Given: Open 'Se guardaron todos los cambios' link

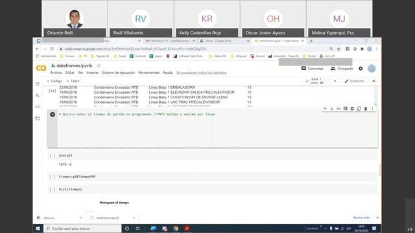Looking at the screenshot, I should tap(202, 72).
